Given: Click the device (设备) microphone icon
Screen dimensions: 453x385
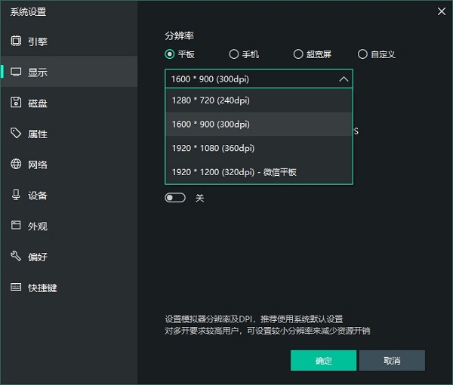Looking at the screenshot, I should 16,195.
